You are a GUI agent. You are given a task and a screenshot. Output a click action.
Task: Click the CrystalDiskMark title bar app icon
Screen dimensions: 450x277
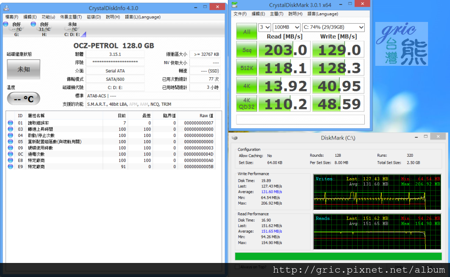(235, 5)
